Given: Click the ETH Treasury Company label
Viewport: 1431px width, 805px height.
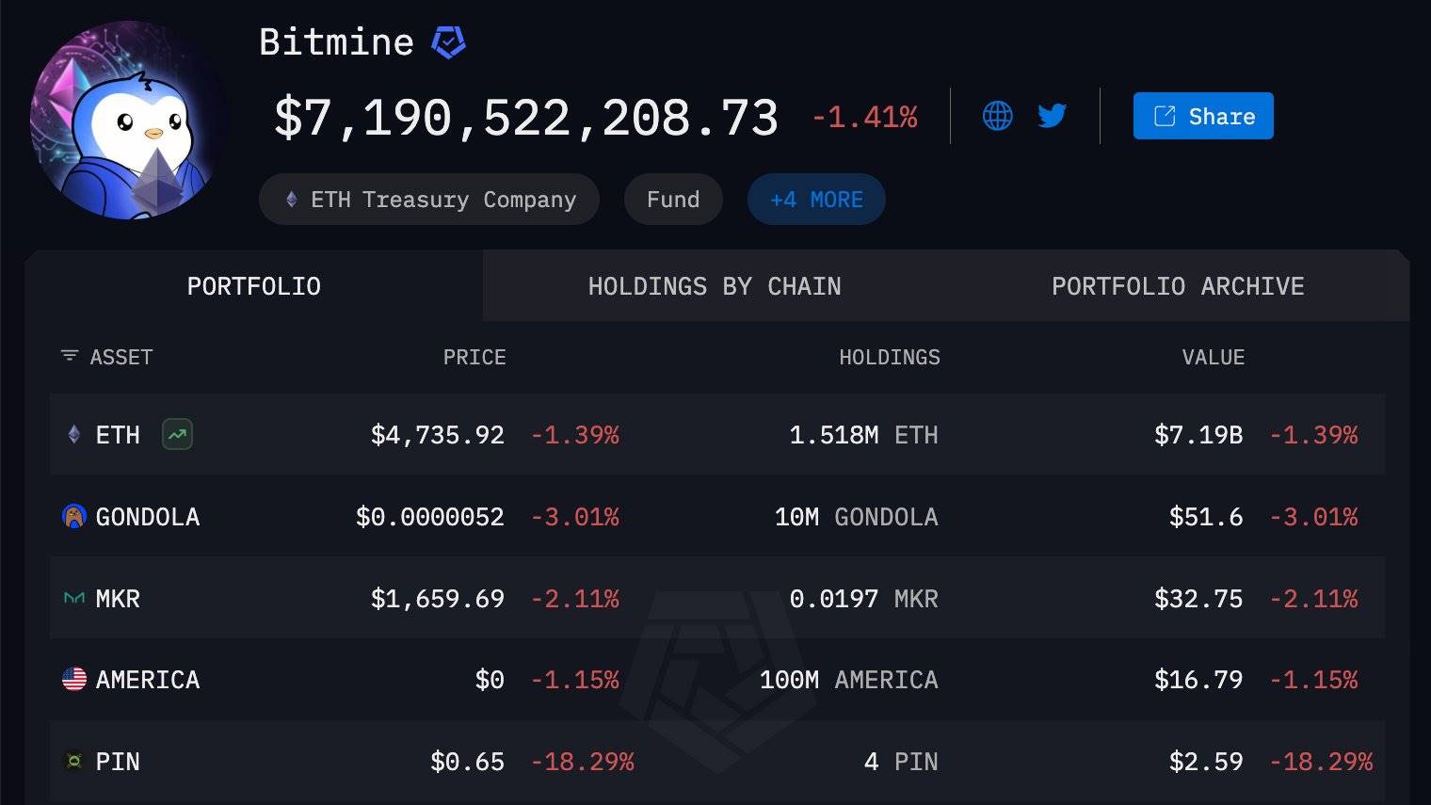Looking at the screenshot, I should (x=428, y=199).
